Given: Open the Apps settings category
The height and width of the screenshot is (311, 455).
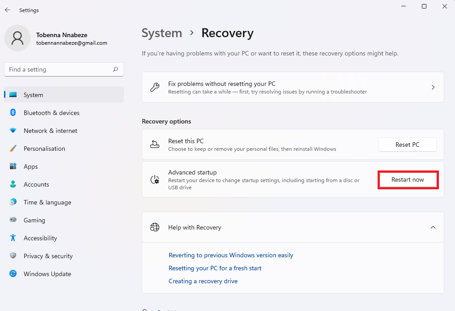Looking at the screenshot, I should point(30,166).
